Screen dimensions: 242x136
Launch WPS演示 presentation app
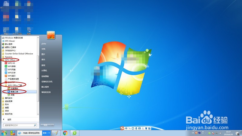10,76
